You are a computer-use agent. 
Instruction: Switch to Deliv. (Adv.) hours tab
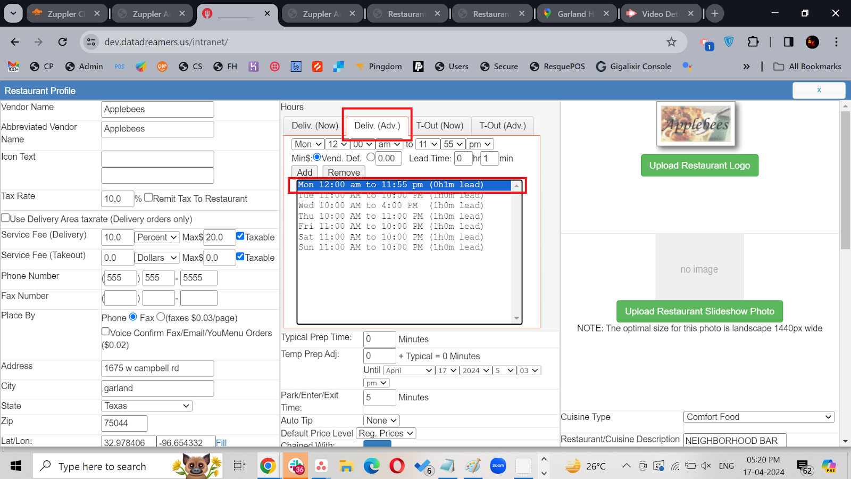click(377, 126)
